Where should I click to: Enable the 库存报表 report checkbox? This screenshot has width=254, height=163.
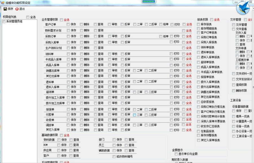[198, 24]
